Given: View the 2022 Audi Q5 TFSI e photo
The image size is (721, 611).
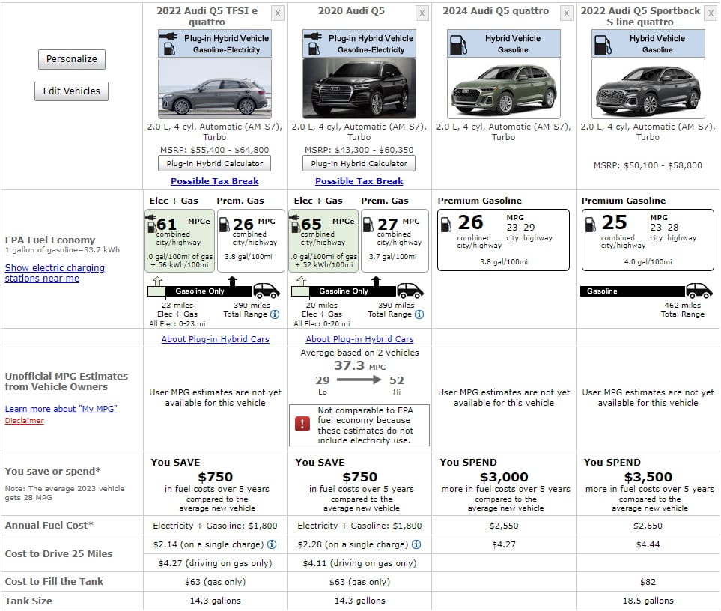Looking at the screenshot, I should tap(215, 88).
